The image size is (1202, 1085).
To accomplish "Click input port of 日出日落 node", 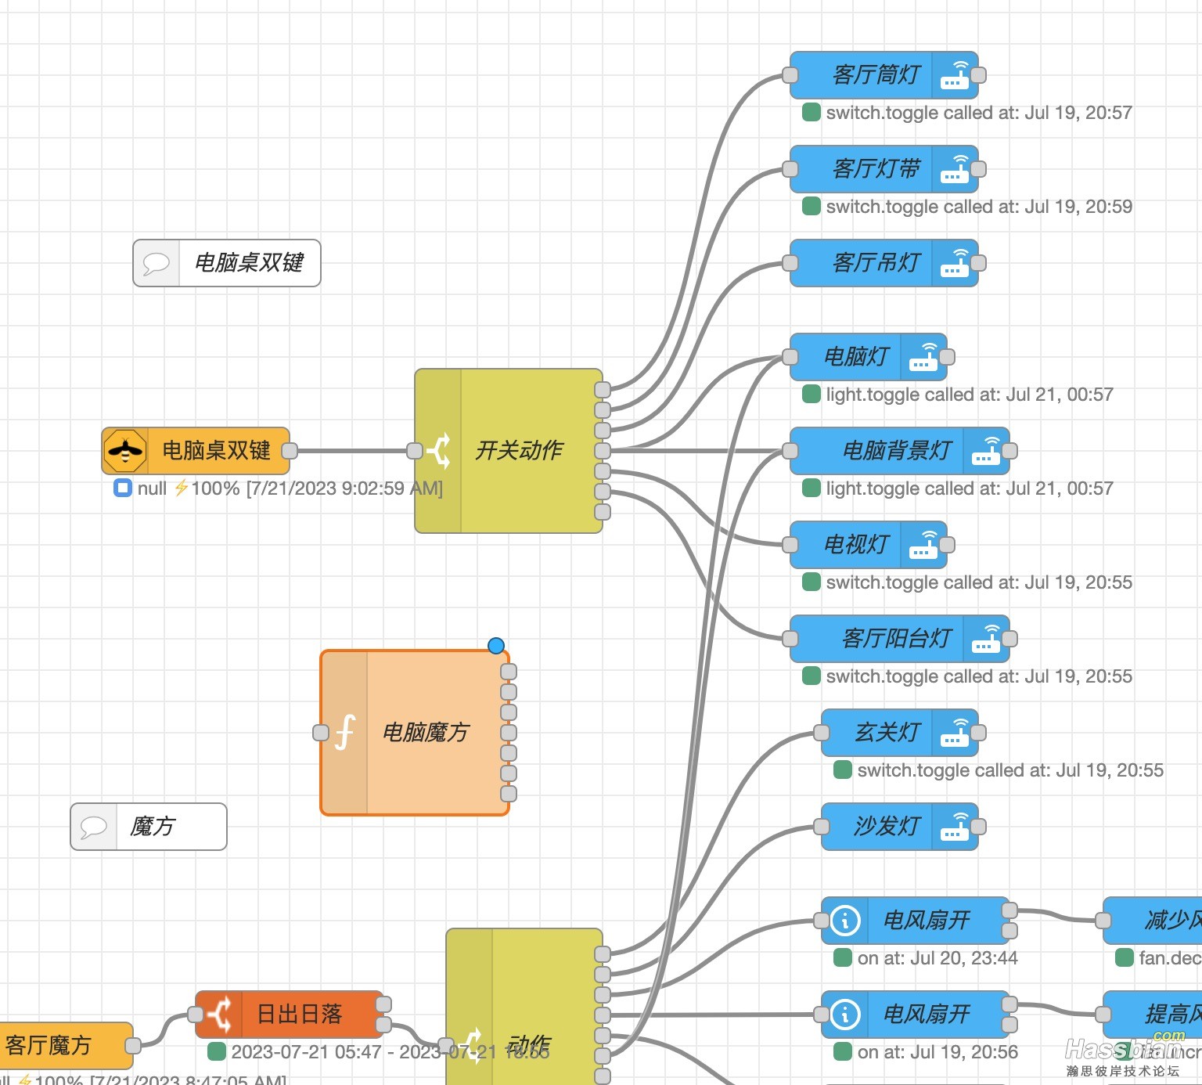I will coord(196,1015).
